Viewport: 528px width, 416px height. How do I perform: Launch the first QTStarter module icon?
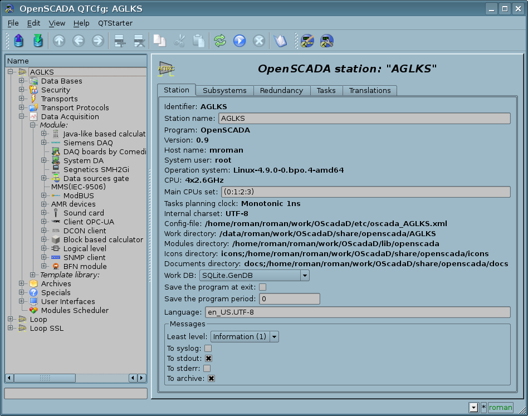(x=307, y=41)
